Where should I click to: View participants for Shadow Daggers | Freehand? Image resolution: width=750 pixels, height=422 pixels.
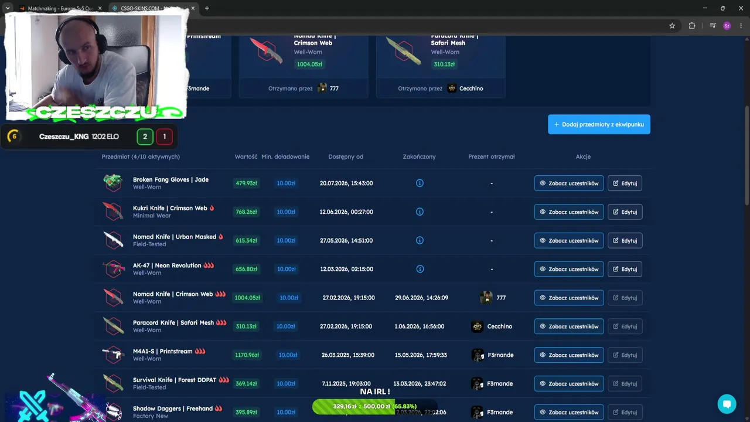[569, 413]
